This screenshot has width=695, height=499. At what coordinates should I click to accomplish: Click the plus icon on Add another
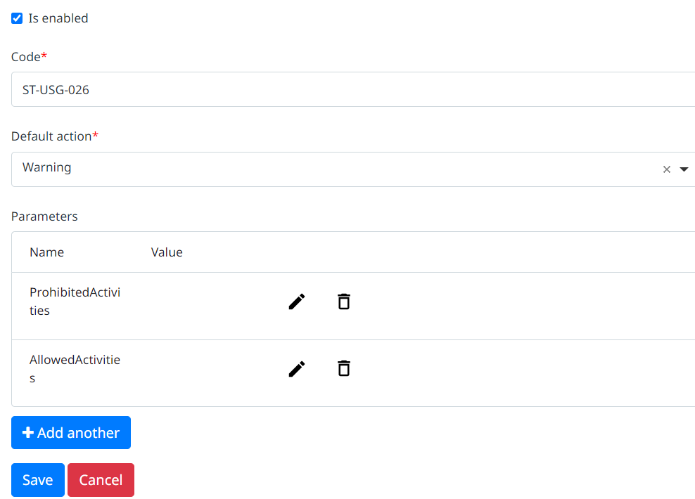tap(27, 432)
